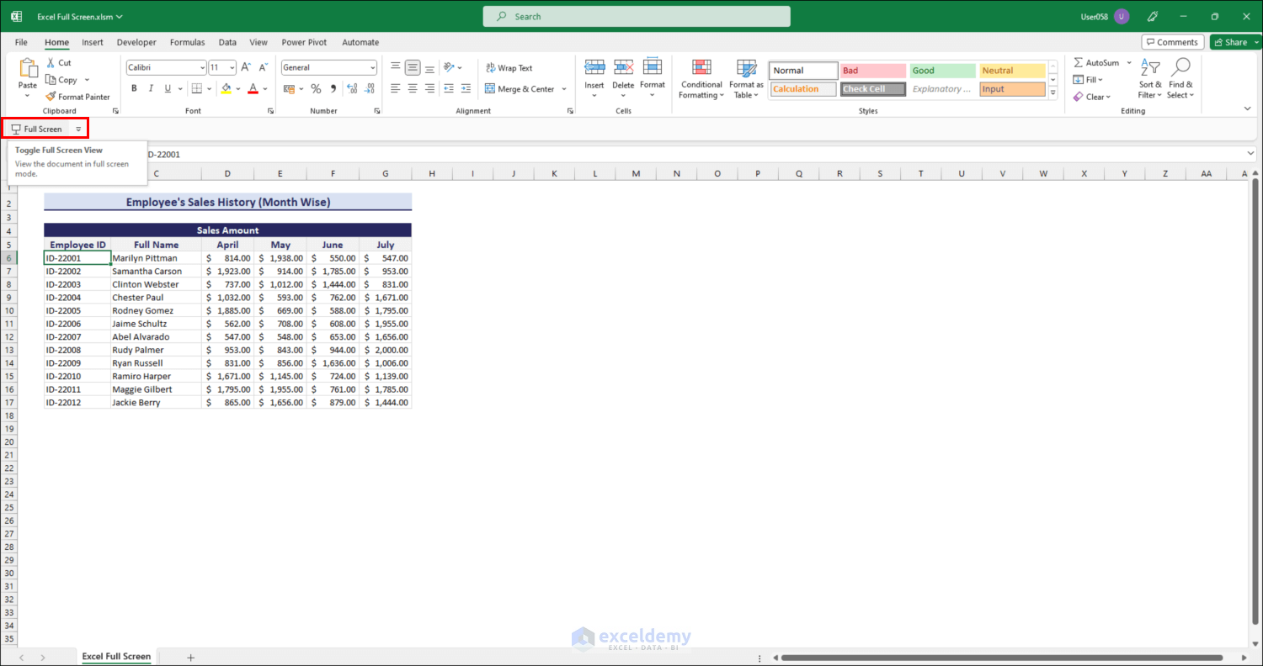Click the Insert cells icon
Screen dimensions: 1263x666
594,67
